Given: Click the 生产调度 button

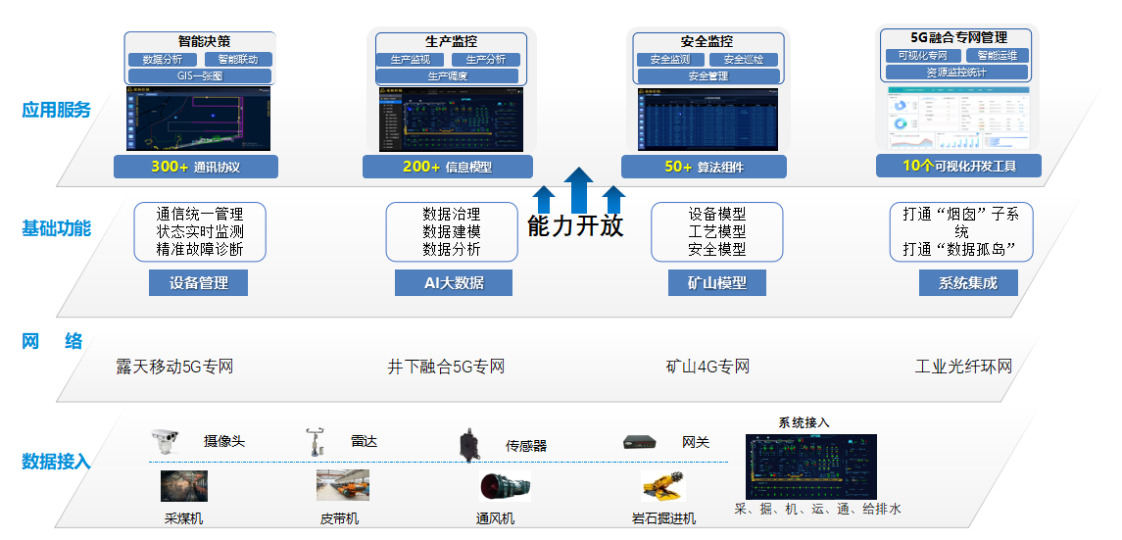Looking at the screenshot, I should (x=448, y=75).
